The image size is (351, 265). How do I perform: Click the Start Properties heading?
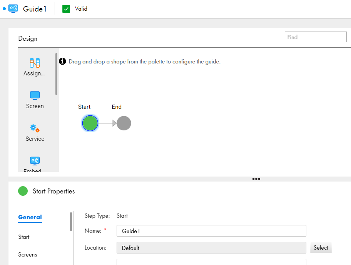pos(54,191)
